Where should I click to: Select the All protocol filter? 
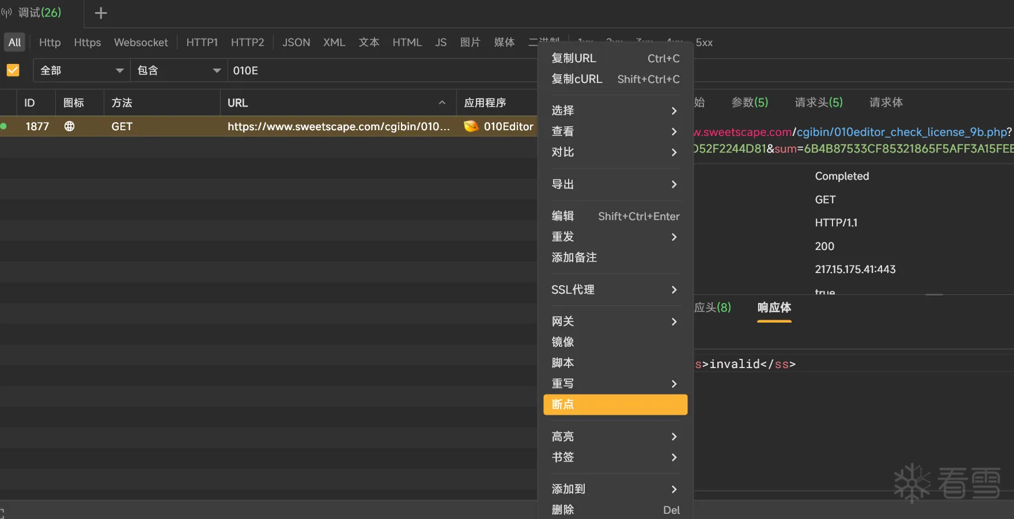pyautogui.click(x=14, y=43)
